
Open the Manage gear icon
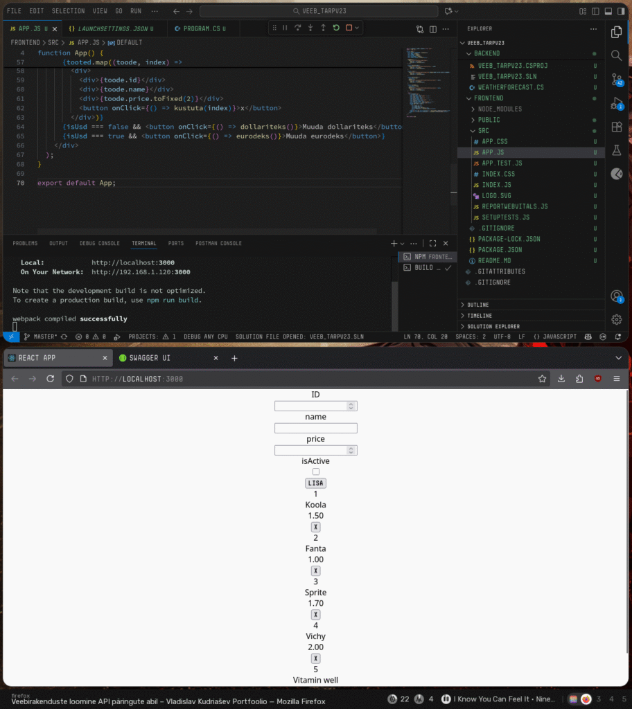click(x=616, y=319)
